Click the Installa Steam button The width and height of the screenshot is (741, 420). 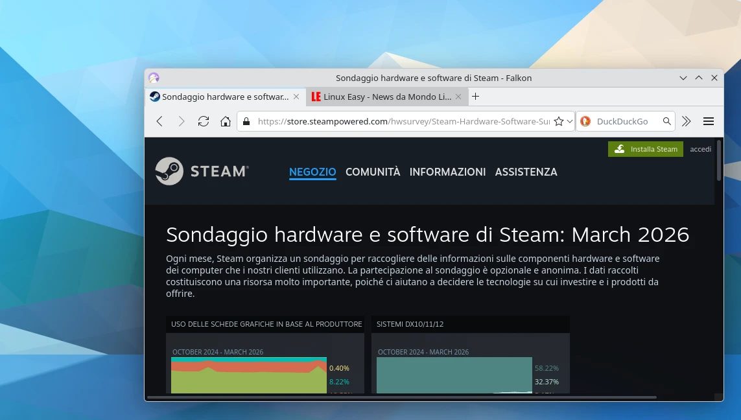point(646,149)
